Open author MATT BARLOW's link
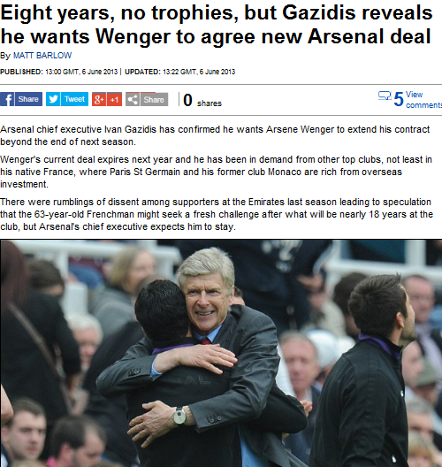The height and width of the screenshot is (467, 442). pyautogui.click(x=42, y=56)
